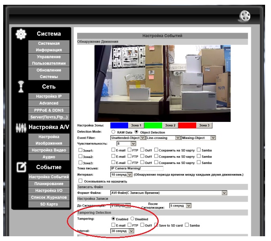Expand the Формат Файла AVI dropdown

pyautogui.click(x=169, y=193)
